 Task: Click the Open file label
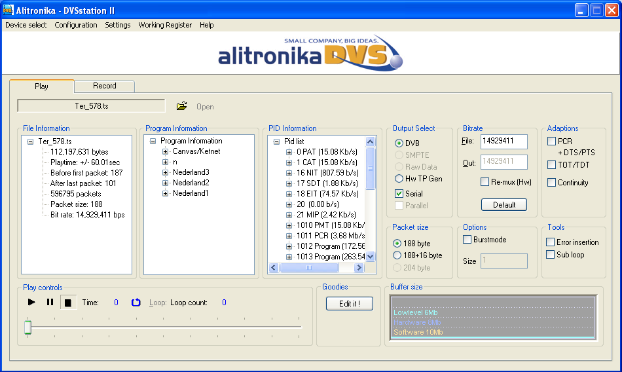pyautogui.click(x=205, y=107)
